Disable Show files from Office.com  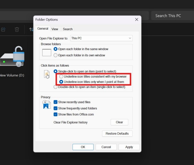tap(56, 114)
